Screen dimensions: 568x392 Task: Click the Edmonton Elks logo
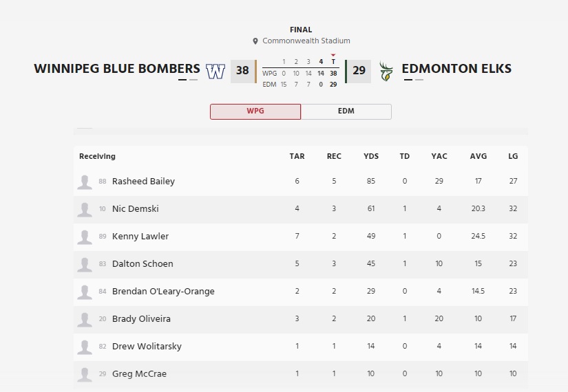[386, 72]
